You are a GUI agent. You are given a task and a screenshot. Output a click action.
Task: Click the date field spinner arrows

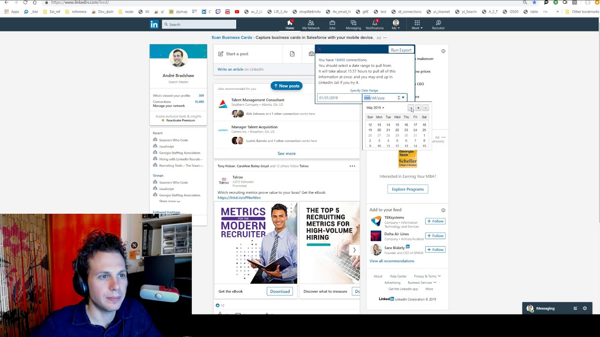coord(399,98)
